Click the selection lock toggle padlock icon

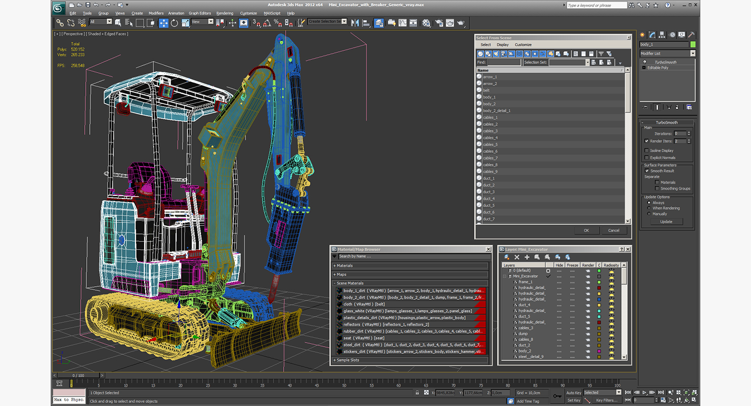click(418, 392)
